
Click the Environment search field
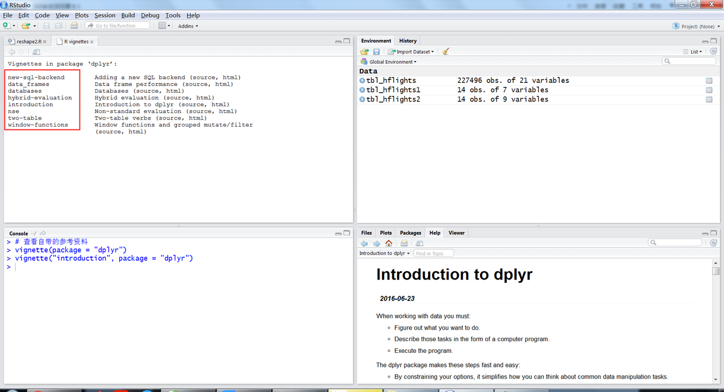point(689,61)
